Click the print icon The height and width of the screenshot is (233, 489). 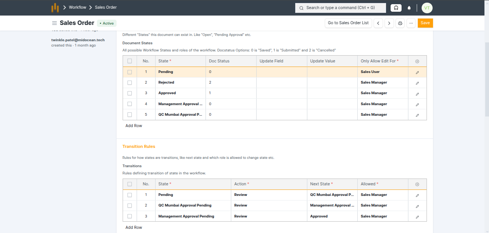click(x=400, y=23)
